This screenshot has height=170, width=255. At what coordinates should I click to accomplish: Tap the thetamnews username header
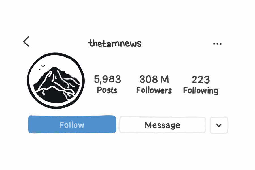click(115, 43)
